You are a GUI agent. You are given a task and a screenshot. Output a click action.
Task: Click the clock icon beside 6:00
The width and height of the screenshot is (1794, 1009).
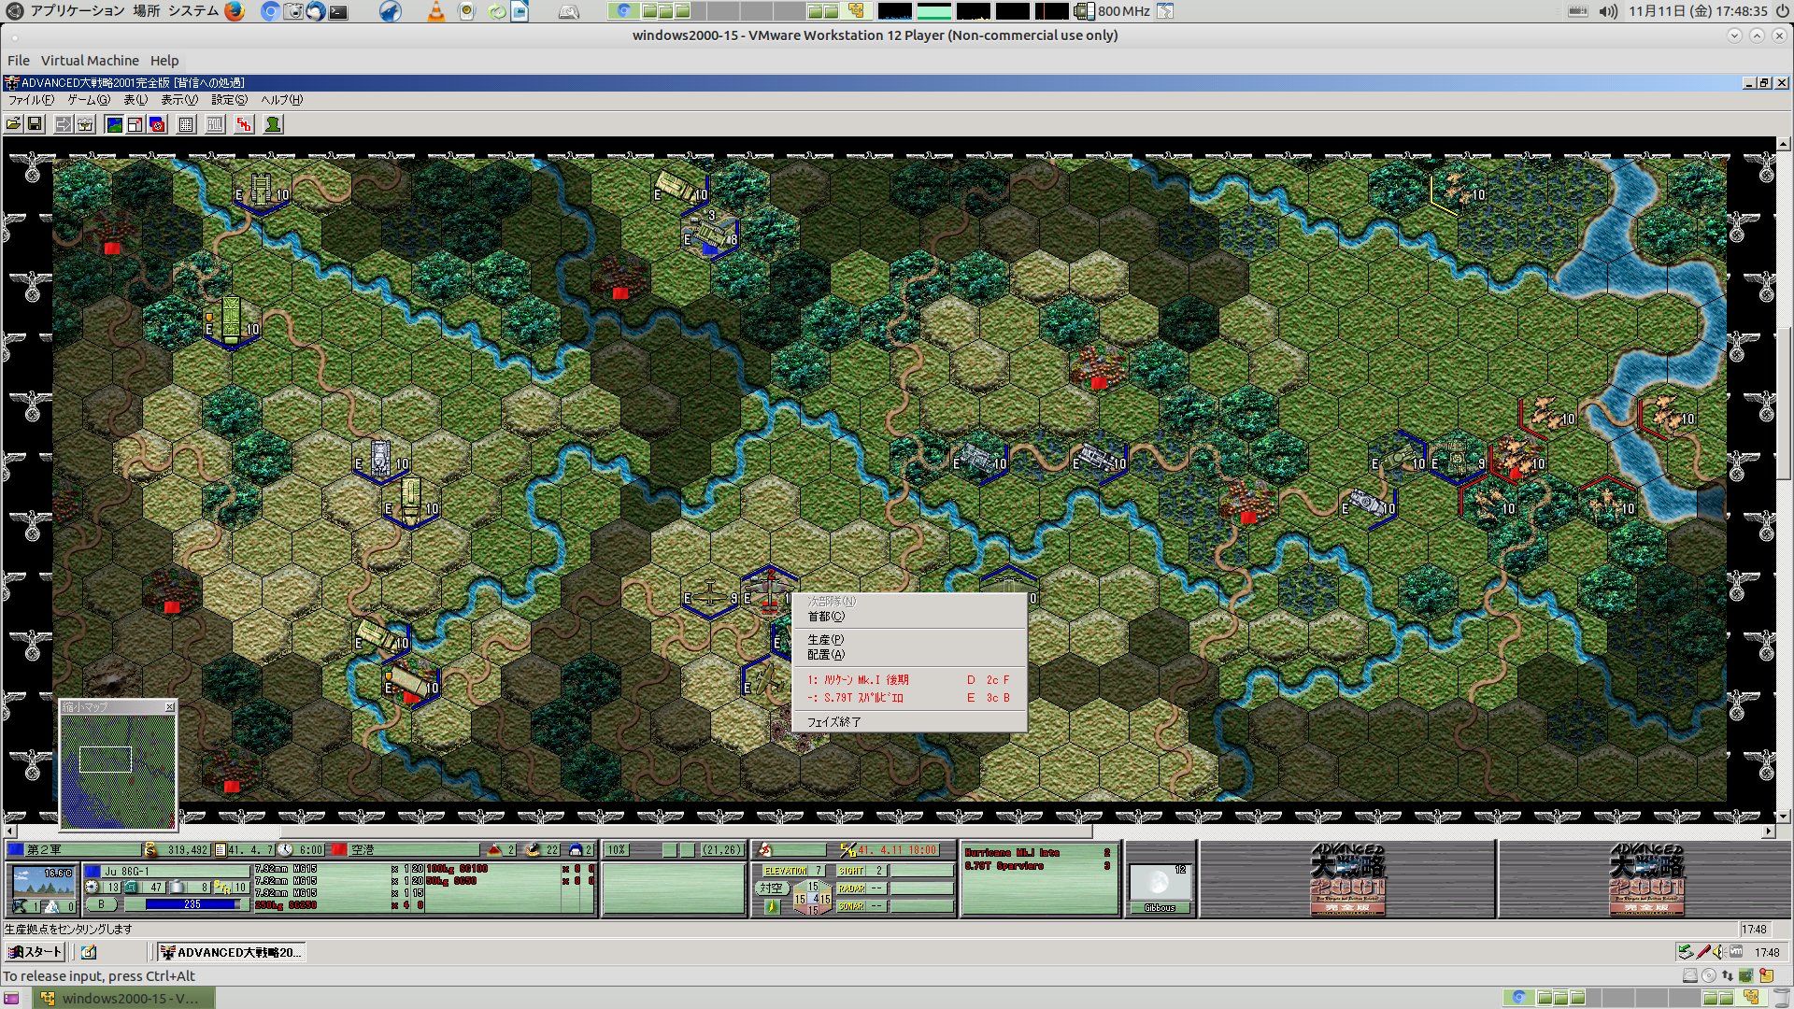click(x=284, y=849)
